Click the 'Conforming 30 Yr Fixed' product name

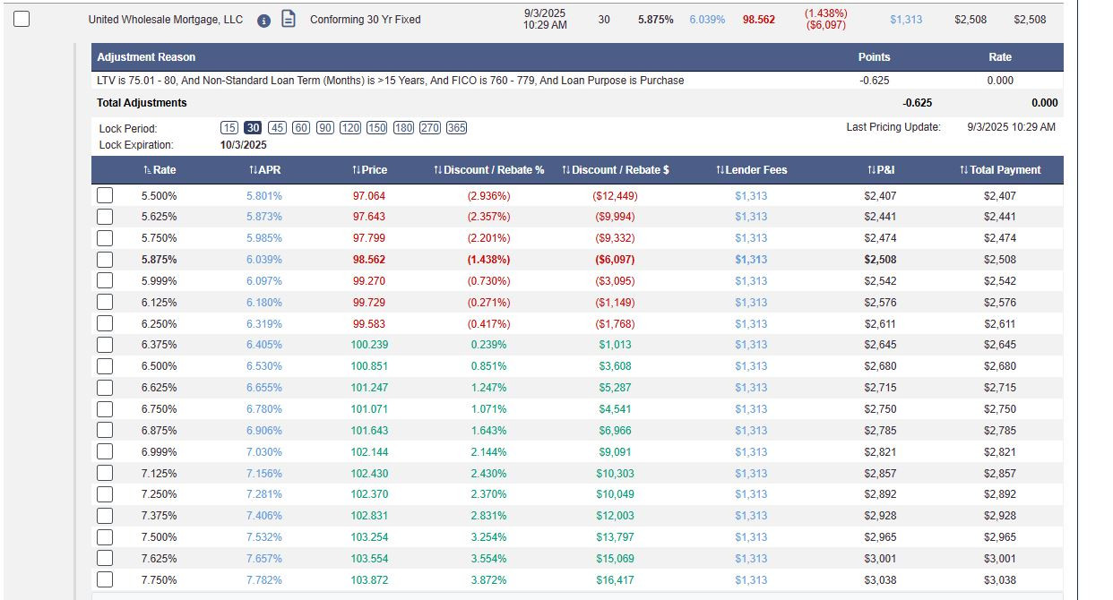(365, 20)
